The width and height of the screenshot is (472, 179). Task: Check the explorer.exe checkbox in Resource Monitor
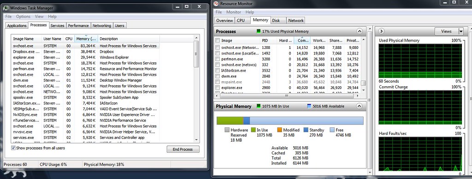pyautogui.click(x=218, y=88)
